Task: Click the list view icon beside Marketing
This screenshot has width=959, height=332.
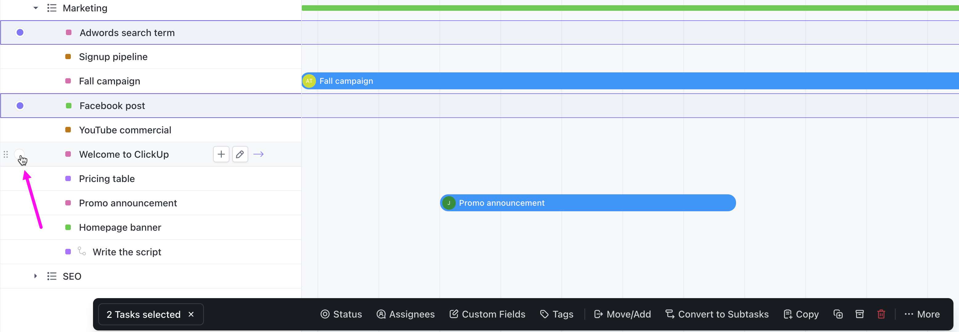Action: click(x=51, y=8)
